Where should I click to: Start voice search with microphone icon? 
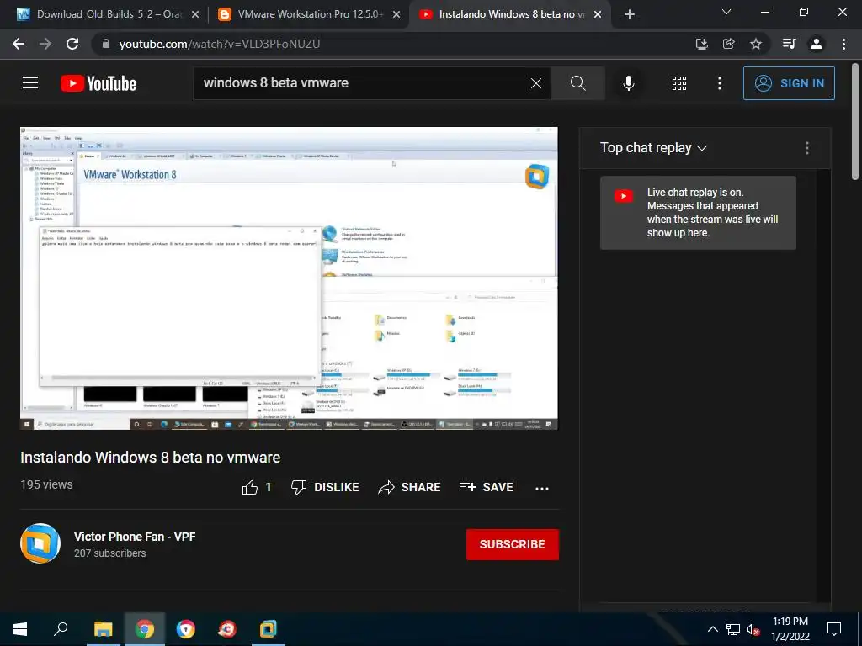pos(628,83)
